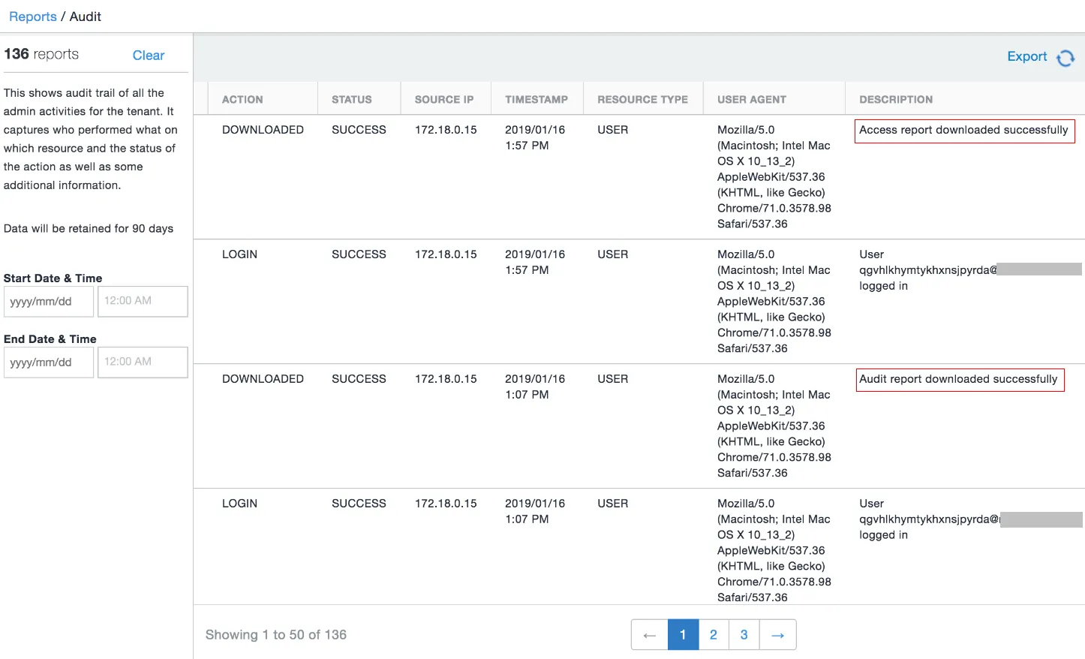
Task: Click the Start Date time field
Action: (x=143, y=301)
